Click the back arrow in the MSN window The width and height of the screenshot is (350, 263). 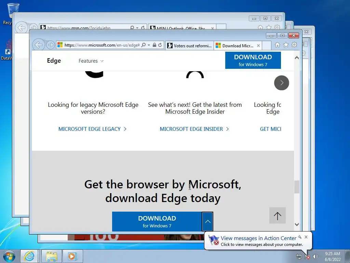(22, 28)
